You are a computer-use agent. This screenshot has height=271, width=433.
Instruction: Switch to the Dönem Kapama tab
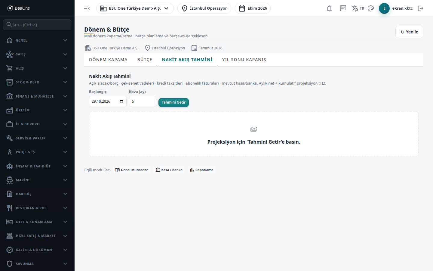click(108, 60)
